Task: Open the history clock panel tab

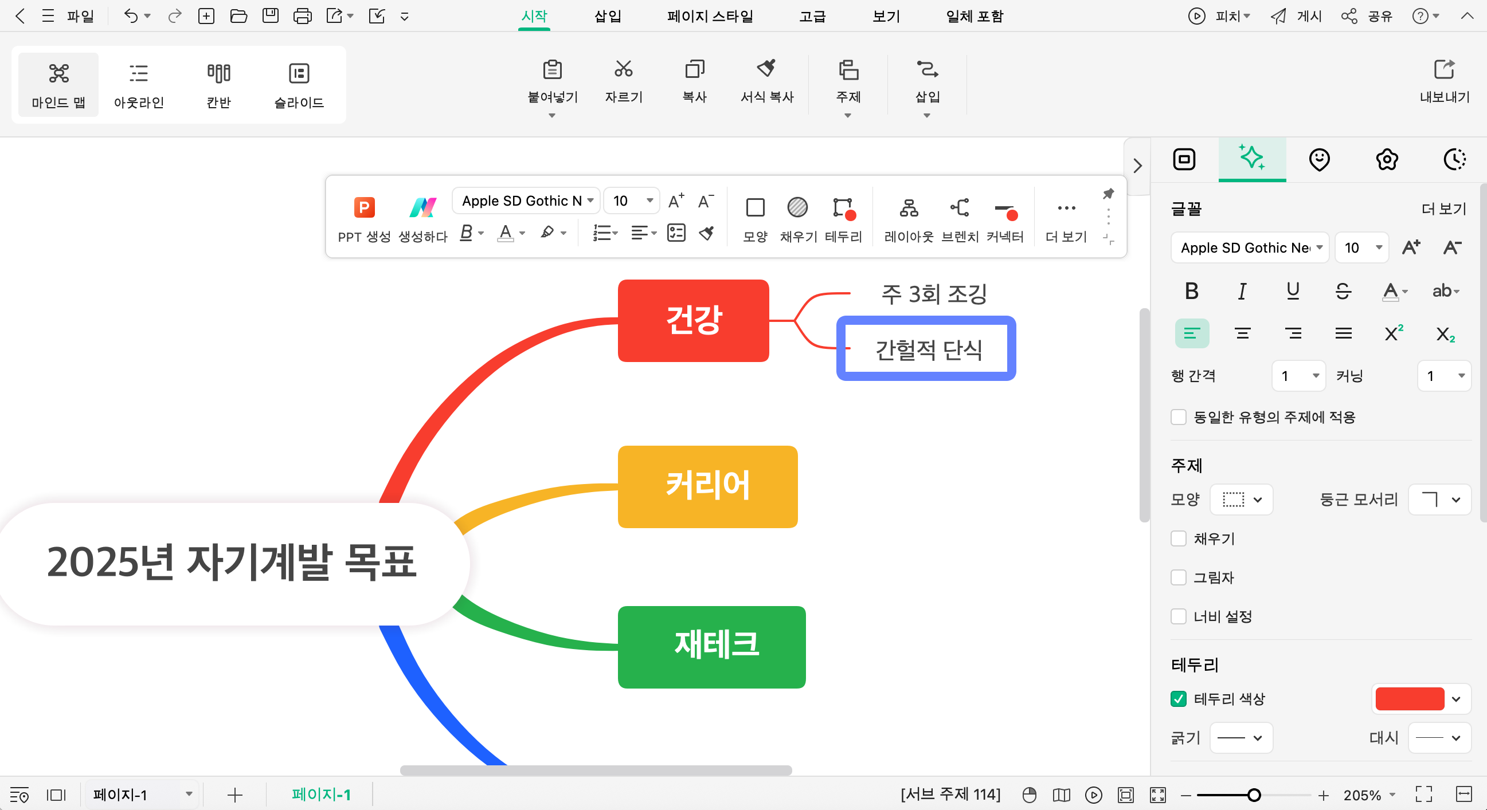Action: point(1454,159)
